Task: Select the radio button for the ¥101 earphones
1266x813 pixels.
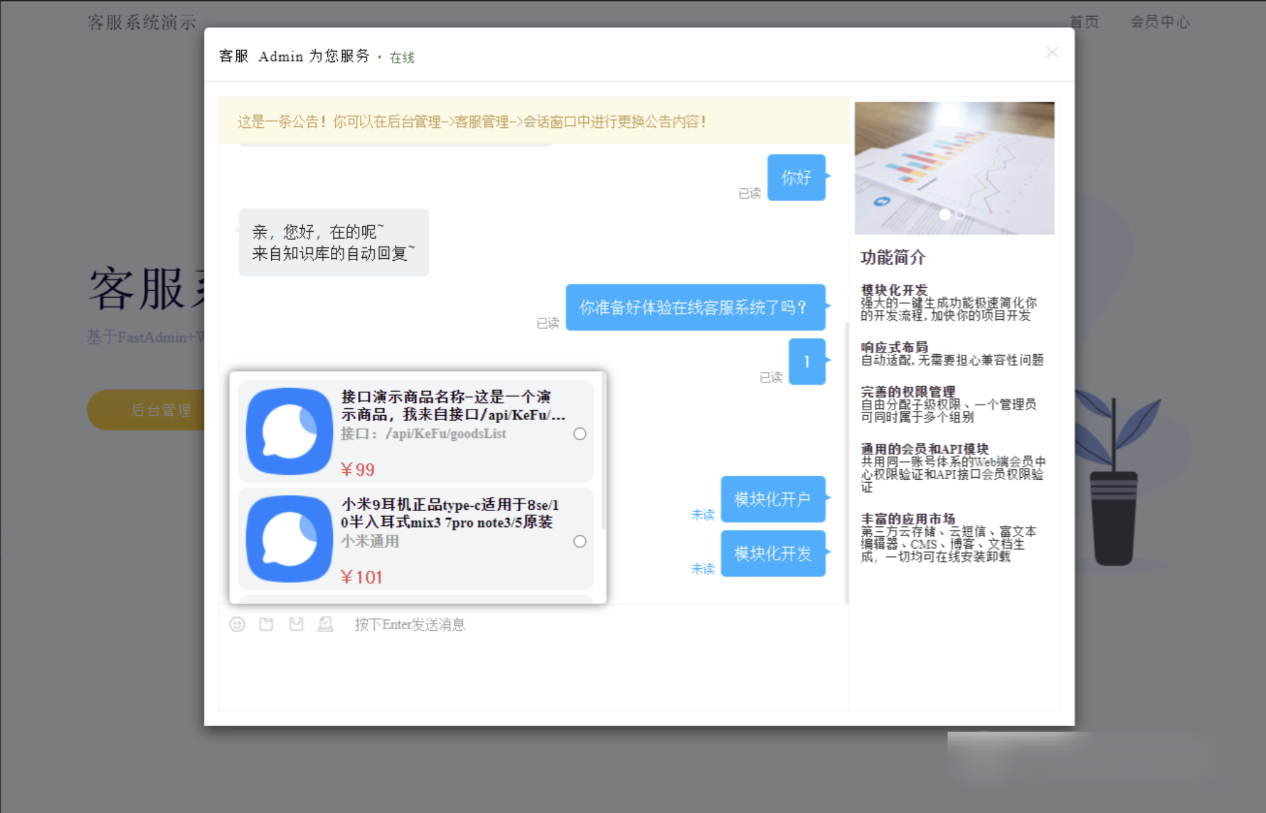Action: click(x=579, y=542)
